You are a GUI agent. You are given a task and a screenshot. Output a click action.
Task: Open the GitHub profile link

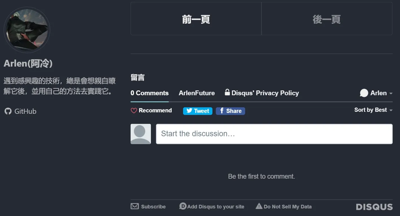(25, 111)
